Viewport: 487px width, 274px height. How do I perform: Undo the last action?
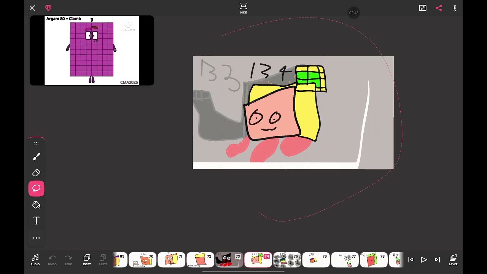[53, 260]
